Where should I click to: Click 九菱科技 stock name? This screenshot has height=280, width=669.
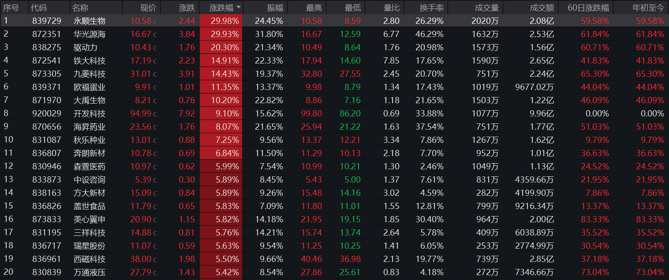pyautogui.click(x=89, y=74)
